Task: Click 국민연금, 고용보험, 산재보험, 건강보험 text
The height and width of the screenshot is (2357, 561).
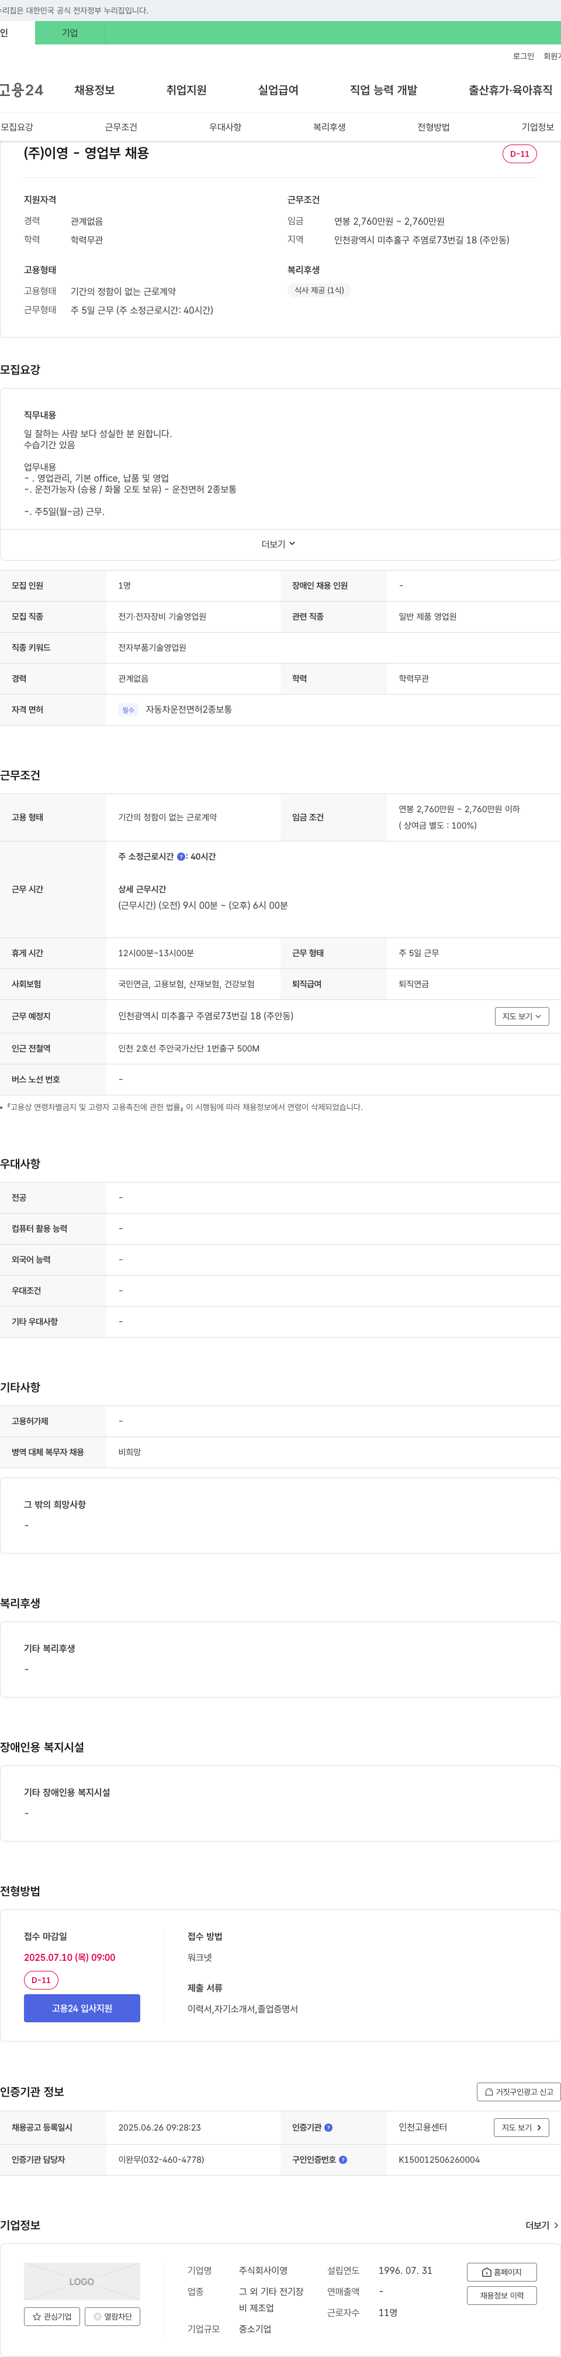Action: [186, 985]
